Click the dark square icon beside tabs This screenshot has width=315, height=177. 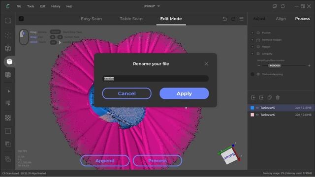tap(21, 19)
